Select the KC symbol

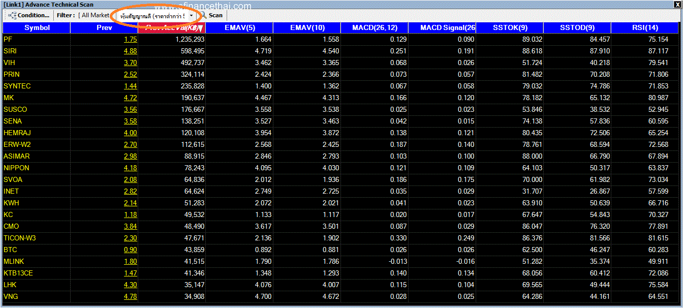click(8, 214)
